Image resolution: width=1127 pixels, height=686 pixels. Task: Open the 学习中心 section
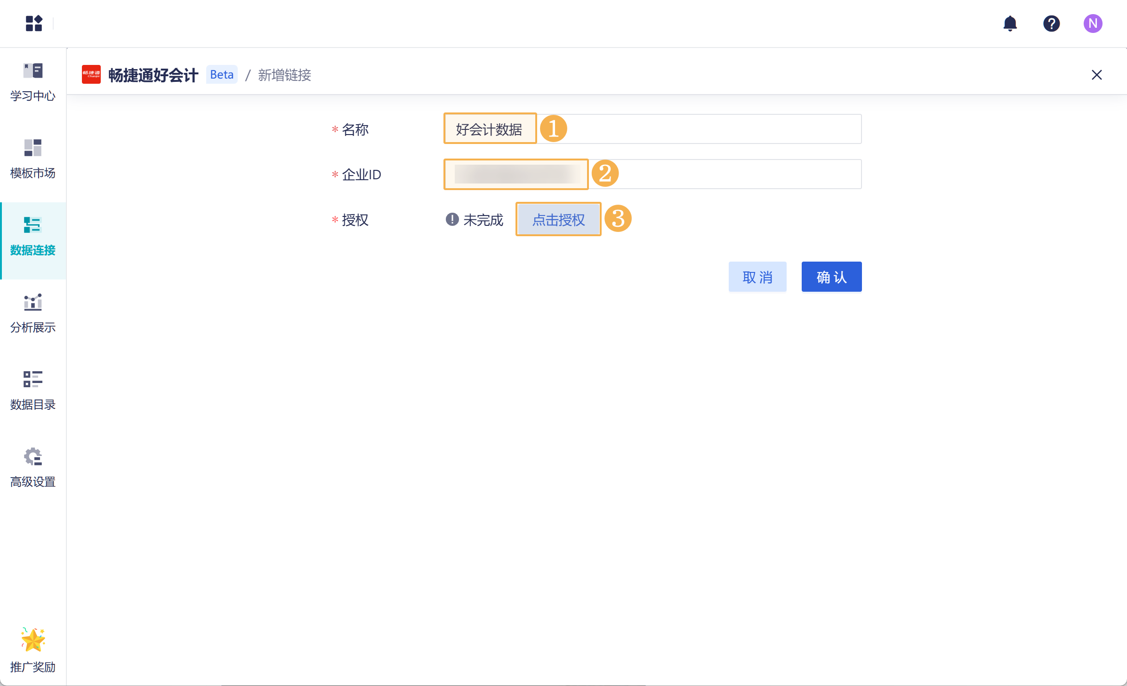32,82
